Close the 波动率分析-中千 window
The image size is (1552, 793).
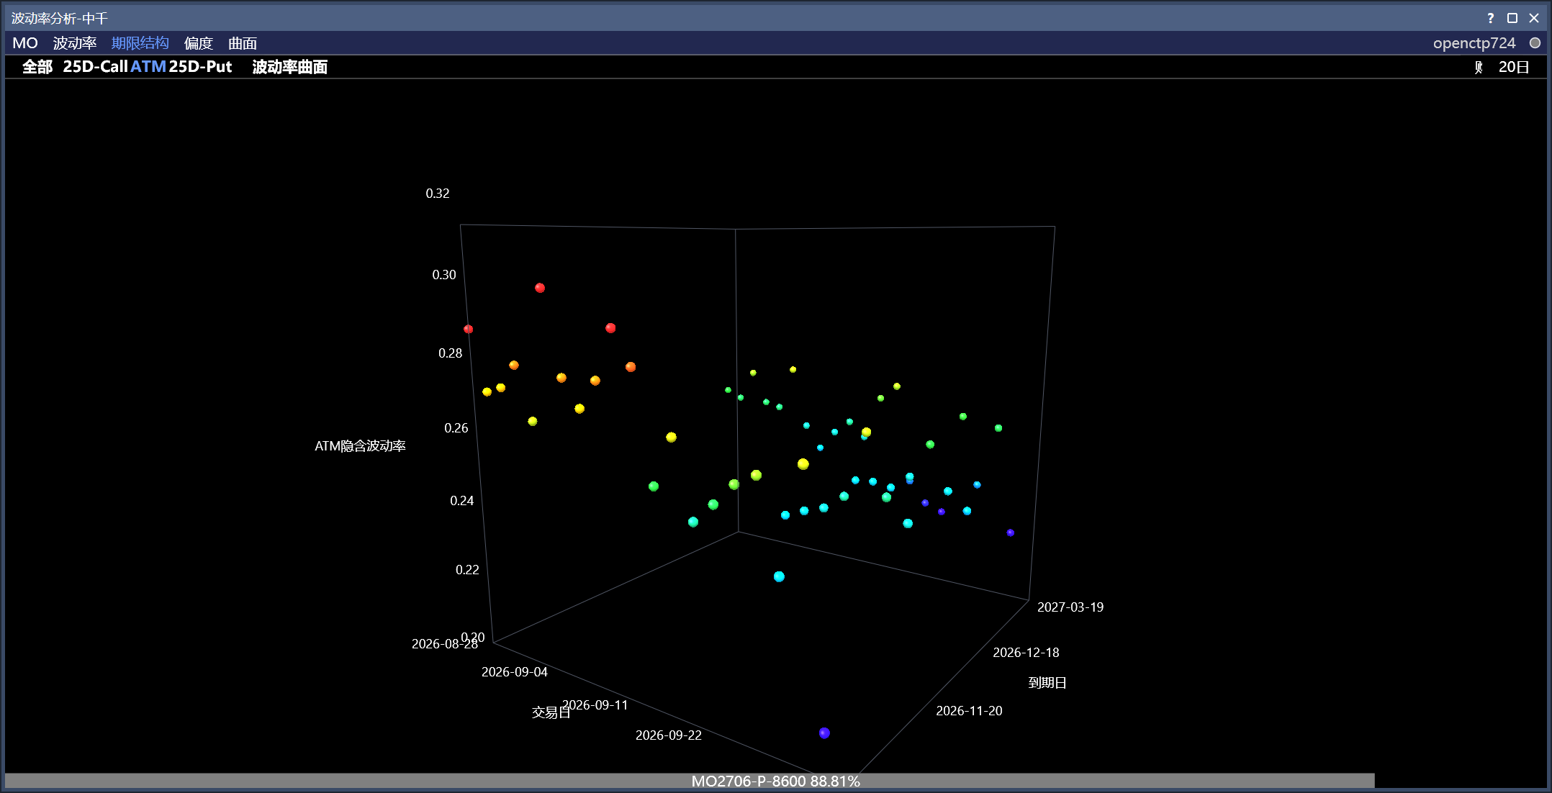tap(1534, 18)
